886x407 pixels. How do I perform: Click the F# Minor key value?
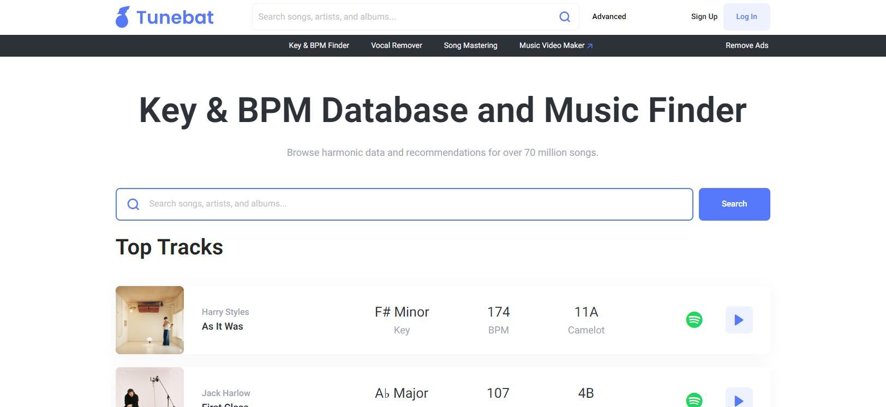pos(402,312)
